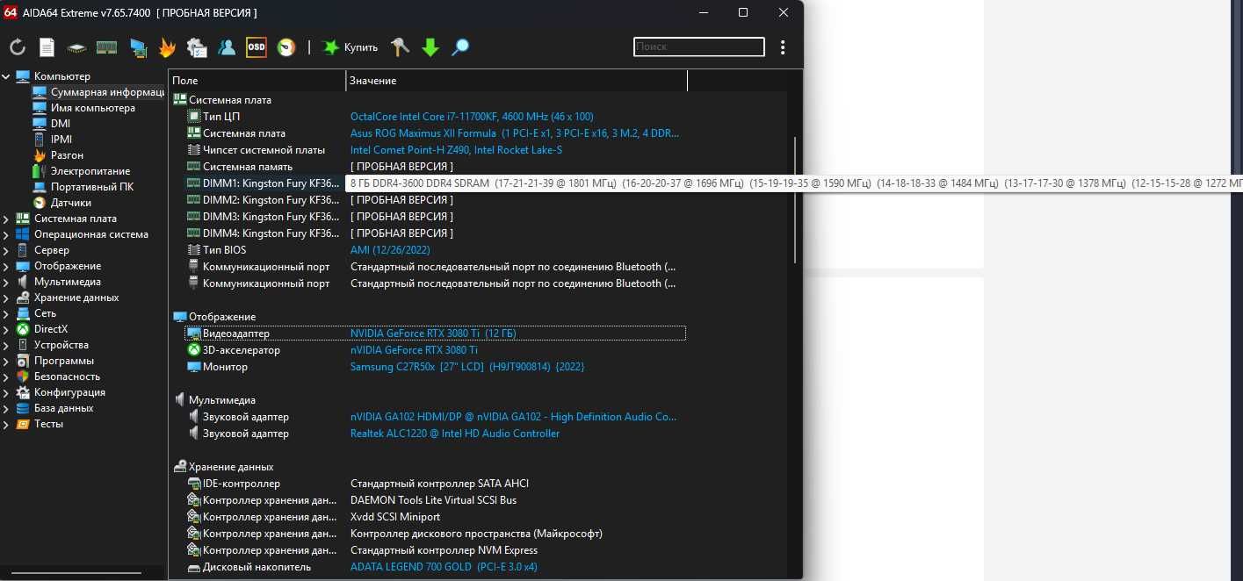Open the Asus ROG Maximus XII Formula link
Screen dimensions: 1243x581
[x=514, y=133]
